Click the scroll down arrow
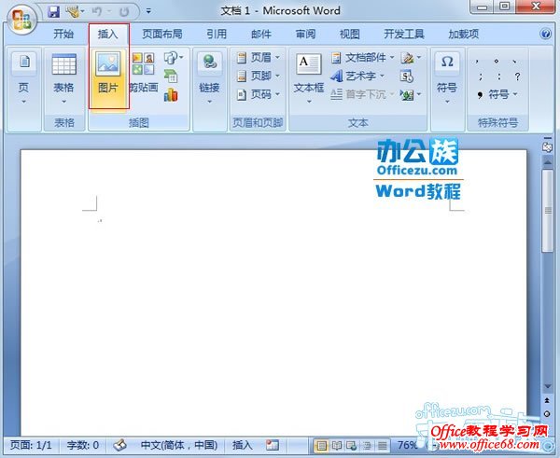 coord(547,386)
